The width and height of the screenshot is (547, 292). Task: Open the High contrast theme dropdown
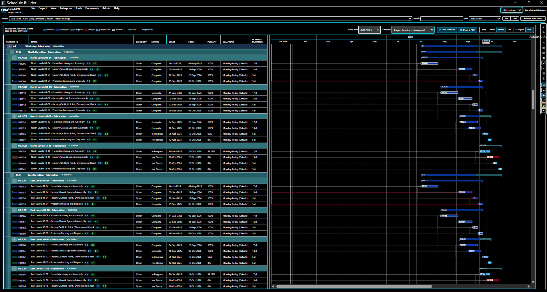click(512, 10)
